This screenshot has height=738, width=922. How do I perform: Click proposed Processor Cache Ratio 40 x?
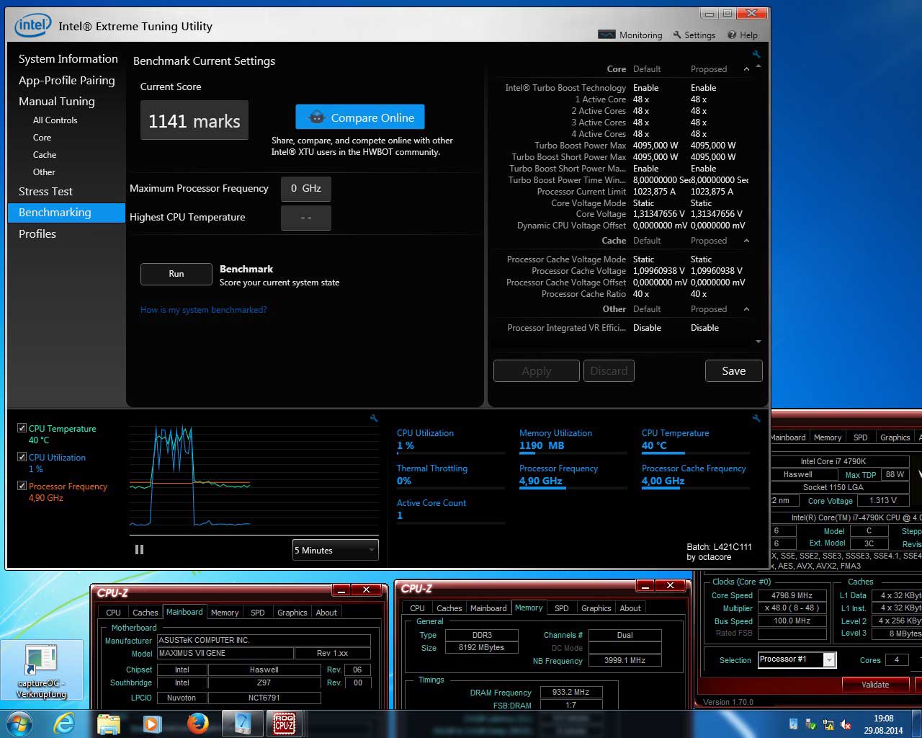(x=699, y=294)
